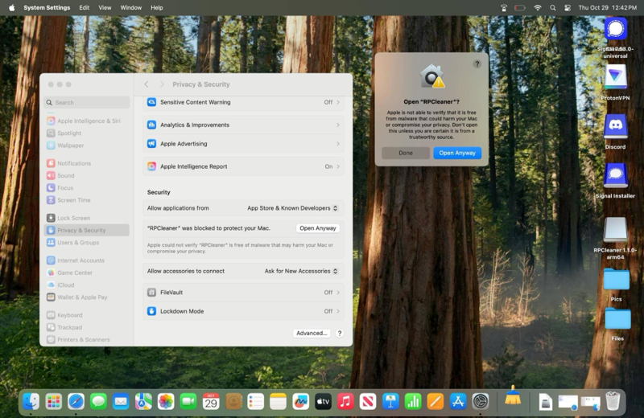Viewport: 644px width, 418px height.
Task: Click the help button beside Advanced…
Action: 339,334
